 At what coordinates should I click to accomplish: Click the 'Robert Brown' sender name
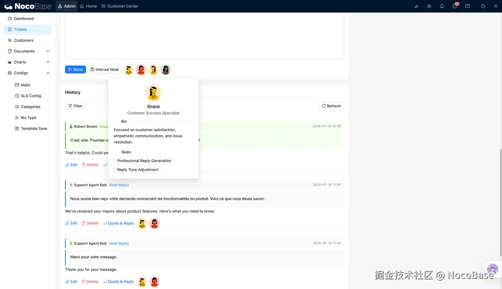85,127
